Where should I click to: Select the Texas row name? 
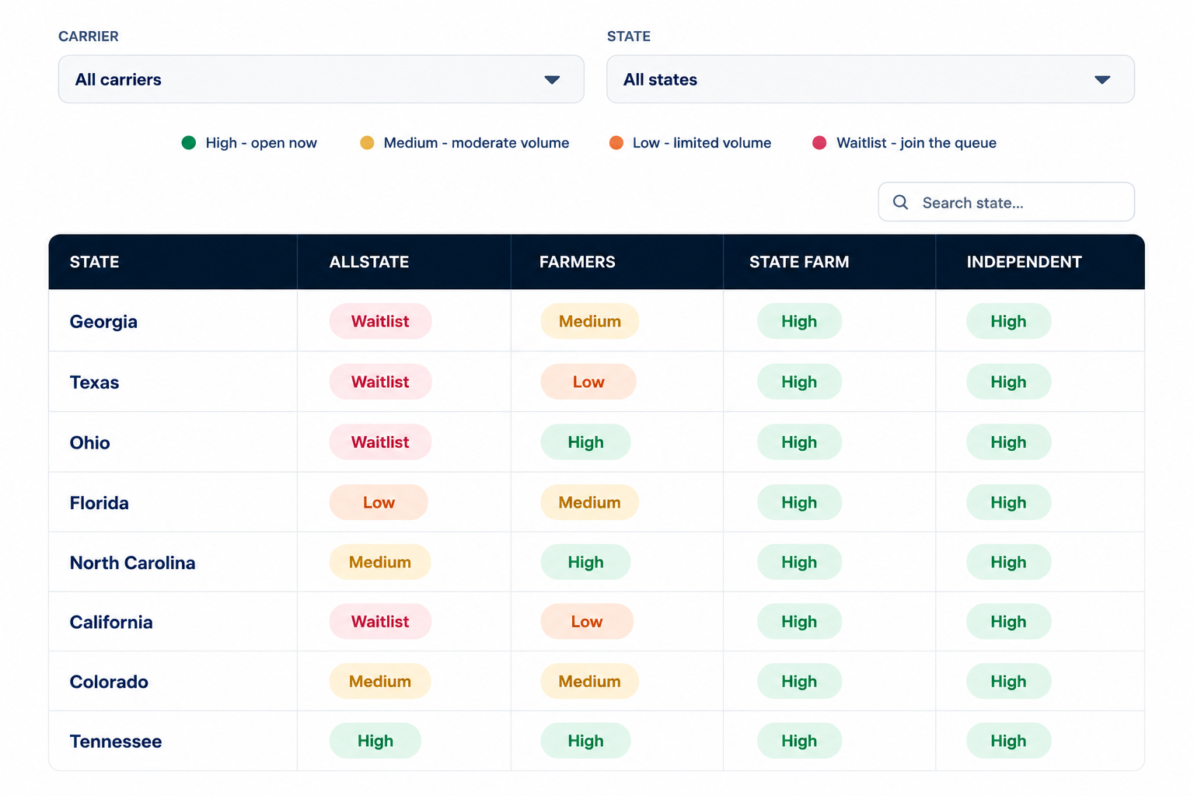tap(94, 382)
